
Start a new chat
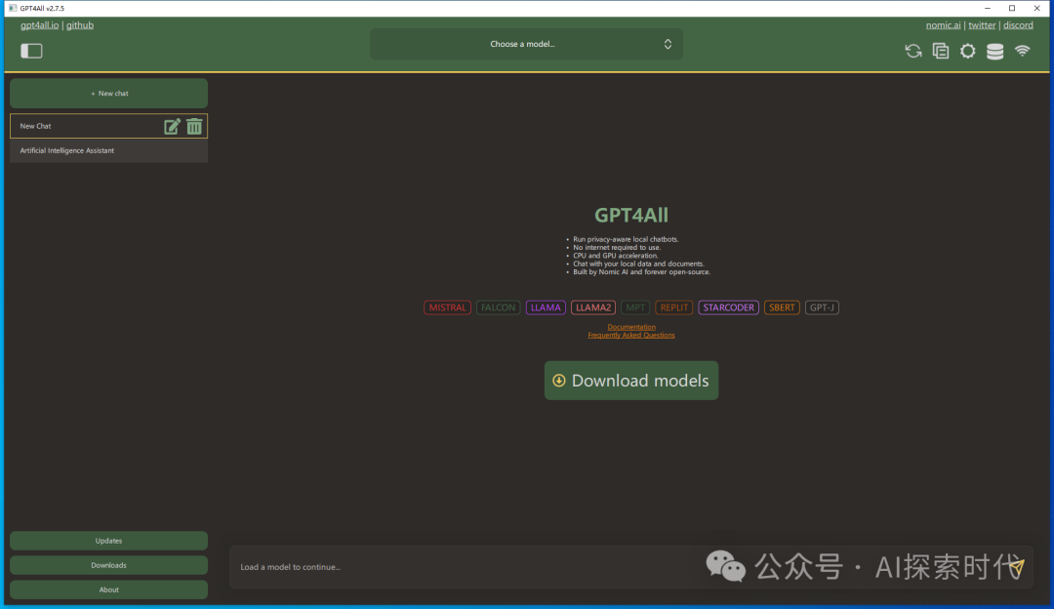[x=108, y=94]
